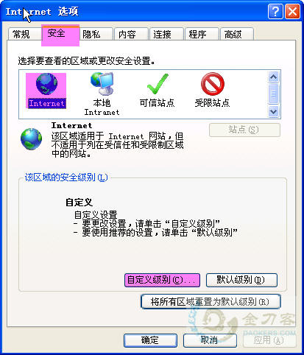Click the 默认级别(D) button
304x355 pixels.
241,280
